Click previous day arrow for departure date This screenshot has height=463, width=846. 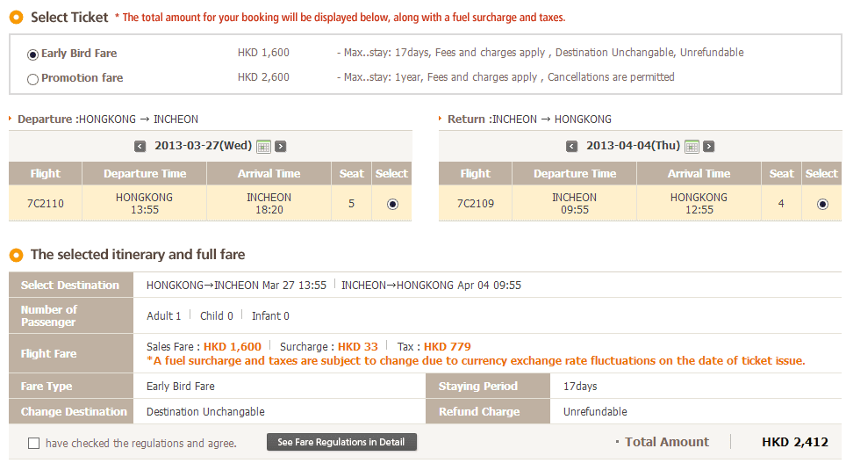(140, 147)
